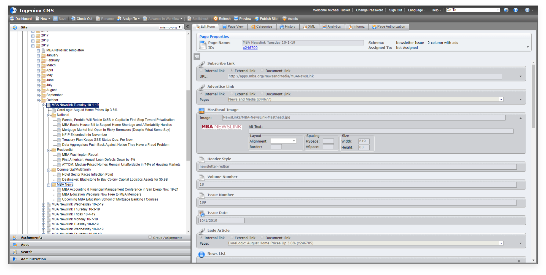Viewport: 546px width, 275px height.
Task: Select External link for Advertise Link
Action: click(232, 94)
